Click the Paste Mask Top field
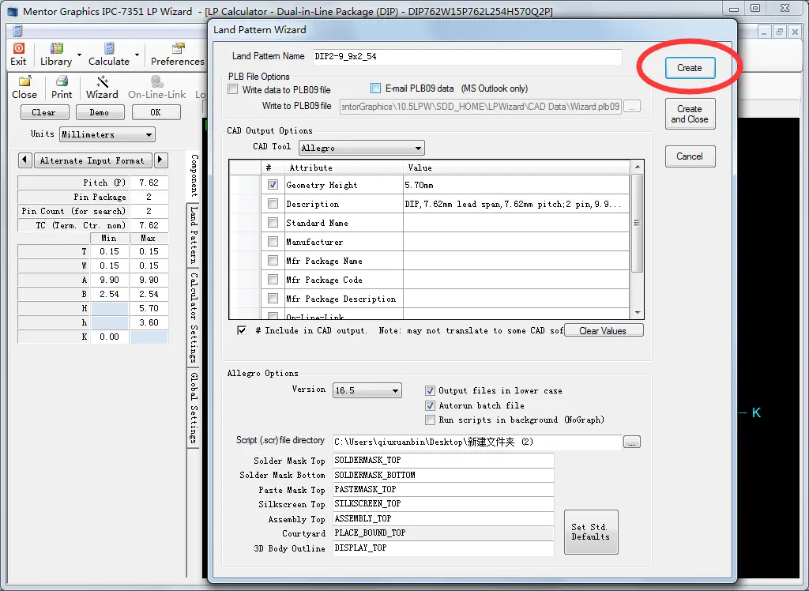This screenshot has width=809, height=591. pos(443,489)
